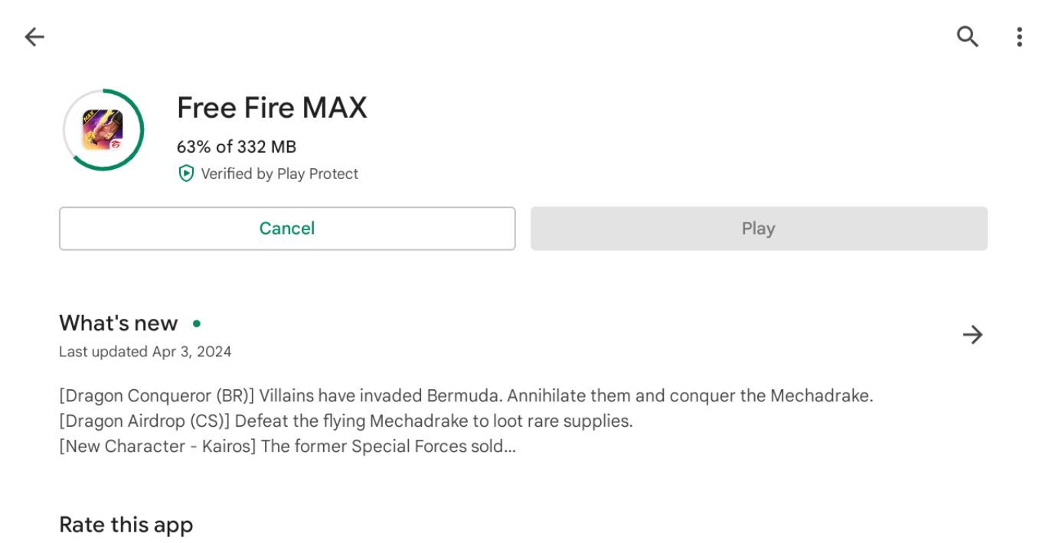Tap the New Character - Kairos line
The image size is (1039, 543).
(x=287, y=446)
